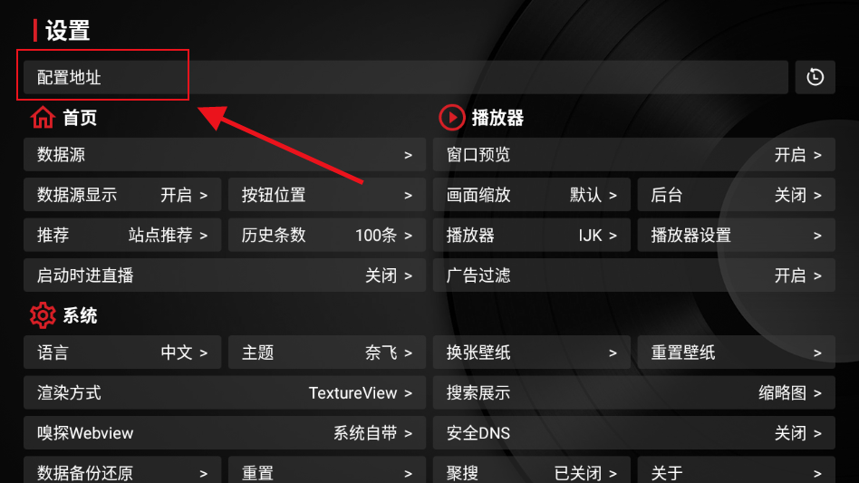Viewport: 859px width, 483px height.
Task: Expand the 画面缩放 默认 options
Action: point(531,195)
